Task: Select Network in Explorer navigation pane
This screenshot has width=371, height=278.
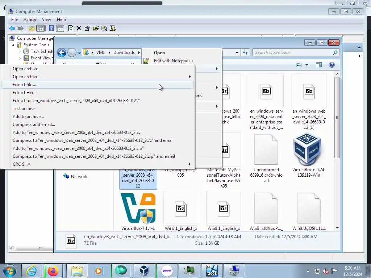Action: click(x=79, y=177)
